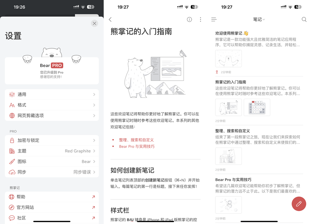Tap the Wi-Fi indicator in the note-view status bar
This screenshot has height=224, width=311.
pos(187,7)
